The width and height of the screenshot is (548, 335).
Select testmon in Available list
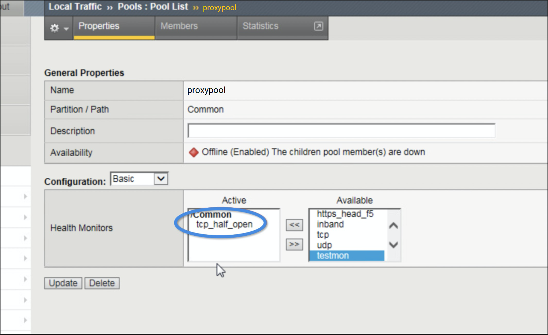[x=347, y=255]
